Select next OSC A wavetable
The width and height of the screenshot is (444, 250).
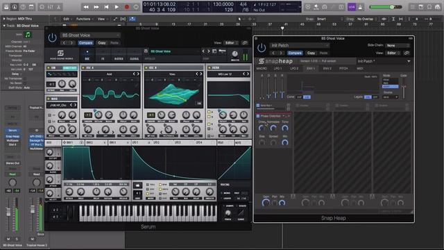coord(138,74)
